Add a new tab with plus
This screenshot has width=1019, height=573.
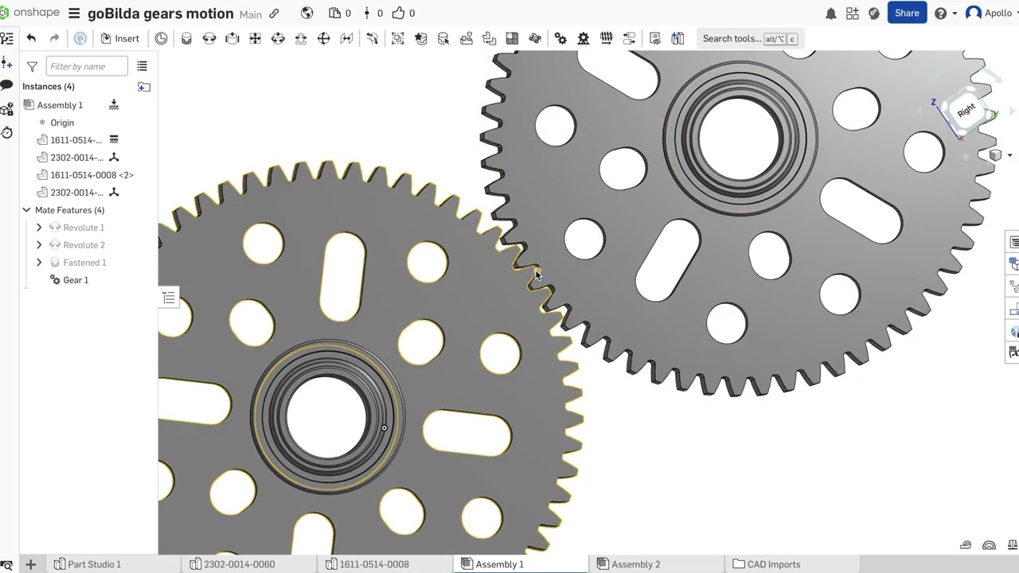pyautogui.click(x=30, y=564)
